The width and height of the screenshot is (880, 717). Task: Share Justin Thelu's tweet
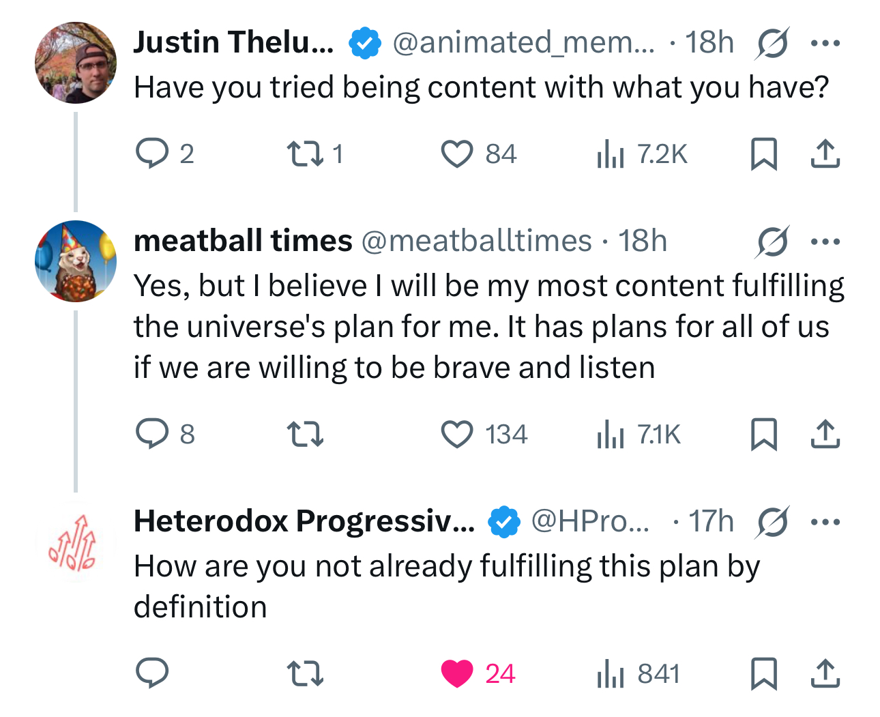[x=825, y=153]
